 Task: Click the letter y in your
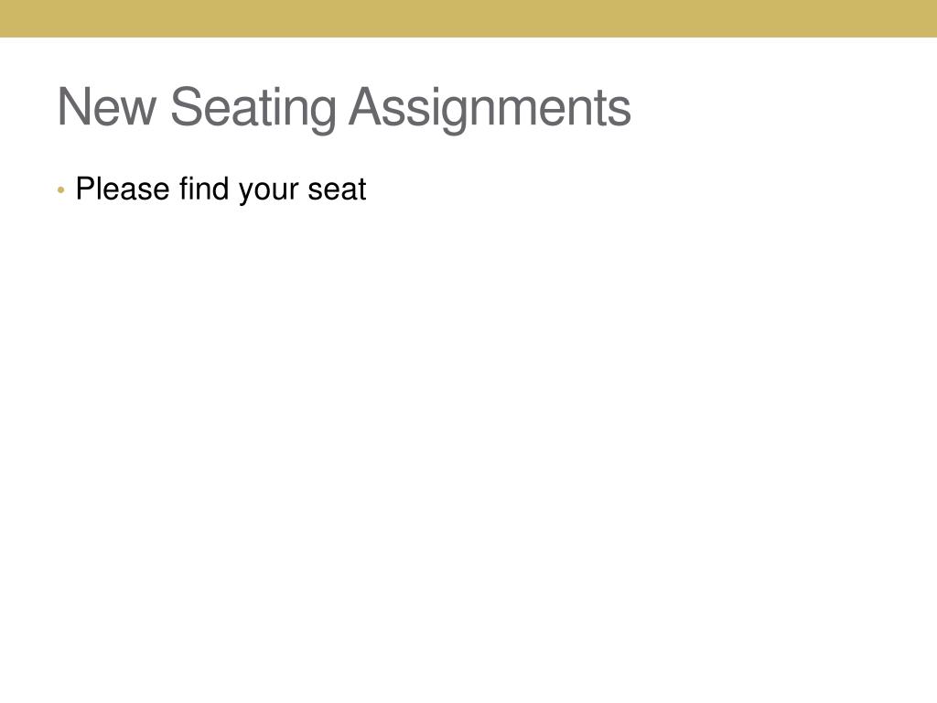pos(245,194)
